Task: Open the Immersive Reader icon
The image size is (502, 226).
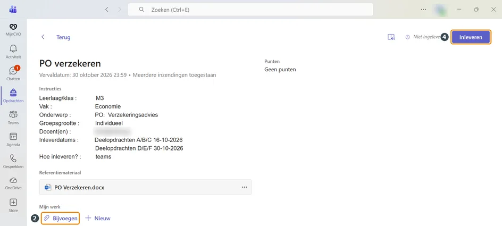Action: pyautogui.click(x=391, y=37)
